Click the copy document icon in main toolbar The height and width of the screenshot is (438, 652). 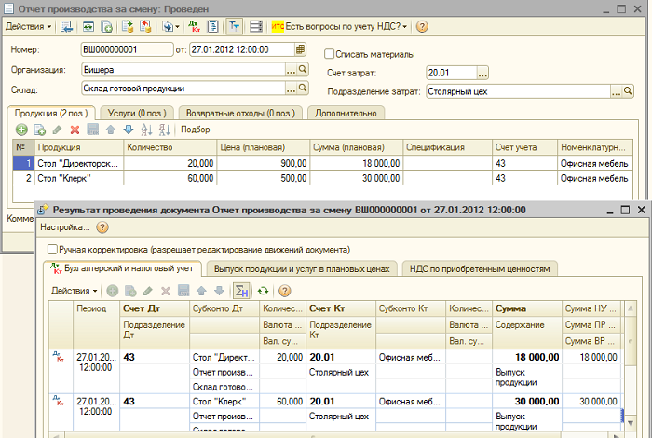pos(107,27)
